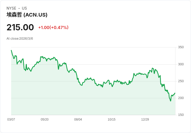Select the 12/29 date marker

[145, 120]
